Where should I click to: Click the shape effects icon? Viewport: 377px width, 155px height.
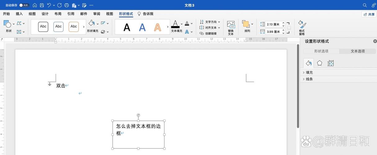[103, 32]
